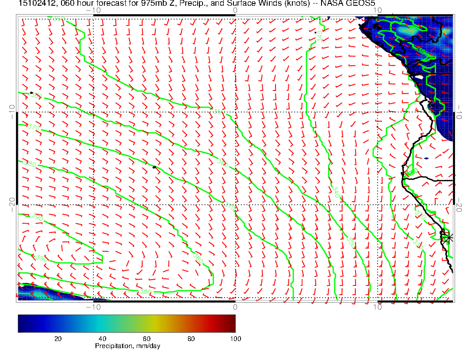Pick the yellow-green section of the precipitation colorbar
The image size is (467, 360).
coord(146,323)
